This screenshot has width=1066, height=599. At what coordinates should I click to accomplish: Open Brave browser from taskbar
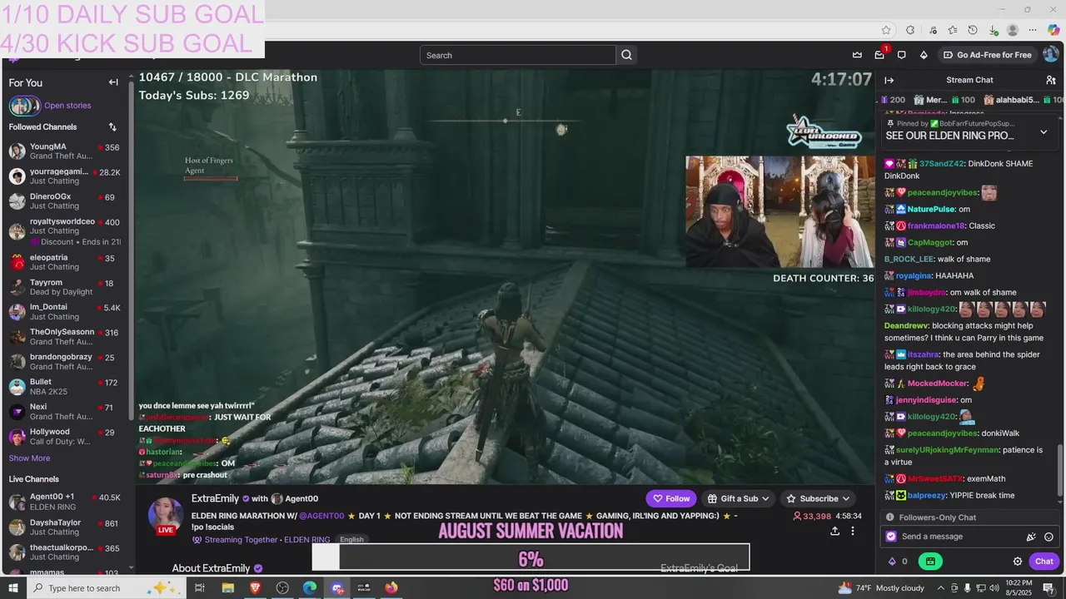coord(255,588)
